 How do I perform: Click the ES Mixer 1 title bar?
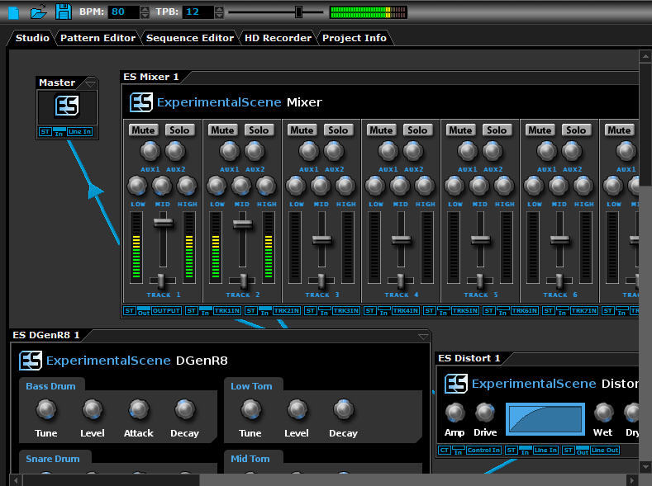(151, 77)
